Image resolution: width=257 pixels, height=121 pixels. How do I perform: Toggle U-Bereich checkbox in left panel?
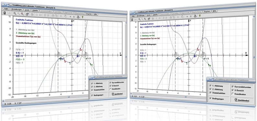(110, 86)
